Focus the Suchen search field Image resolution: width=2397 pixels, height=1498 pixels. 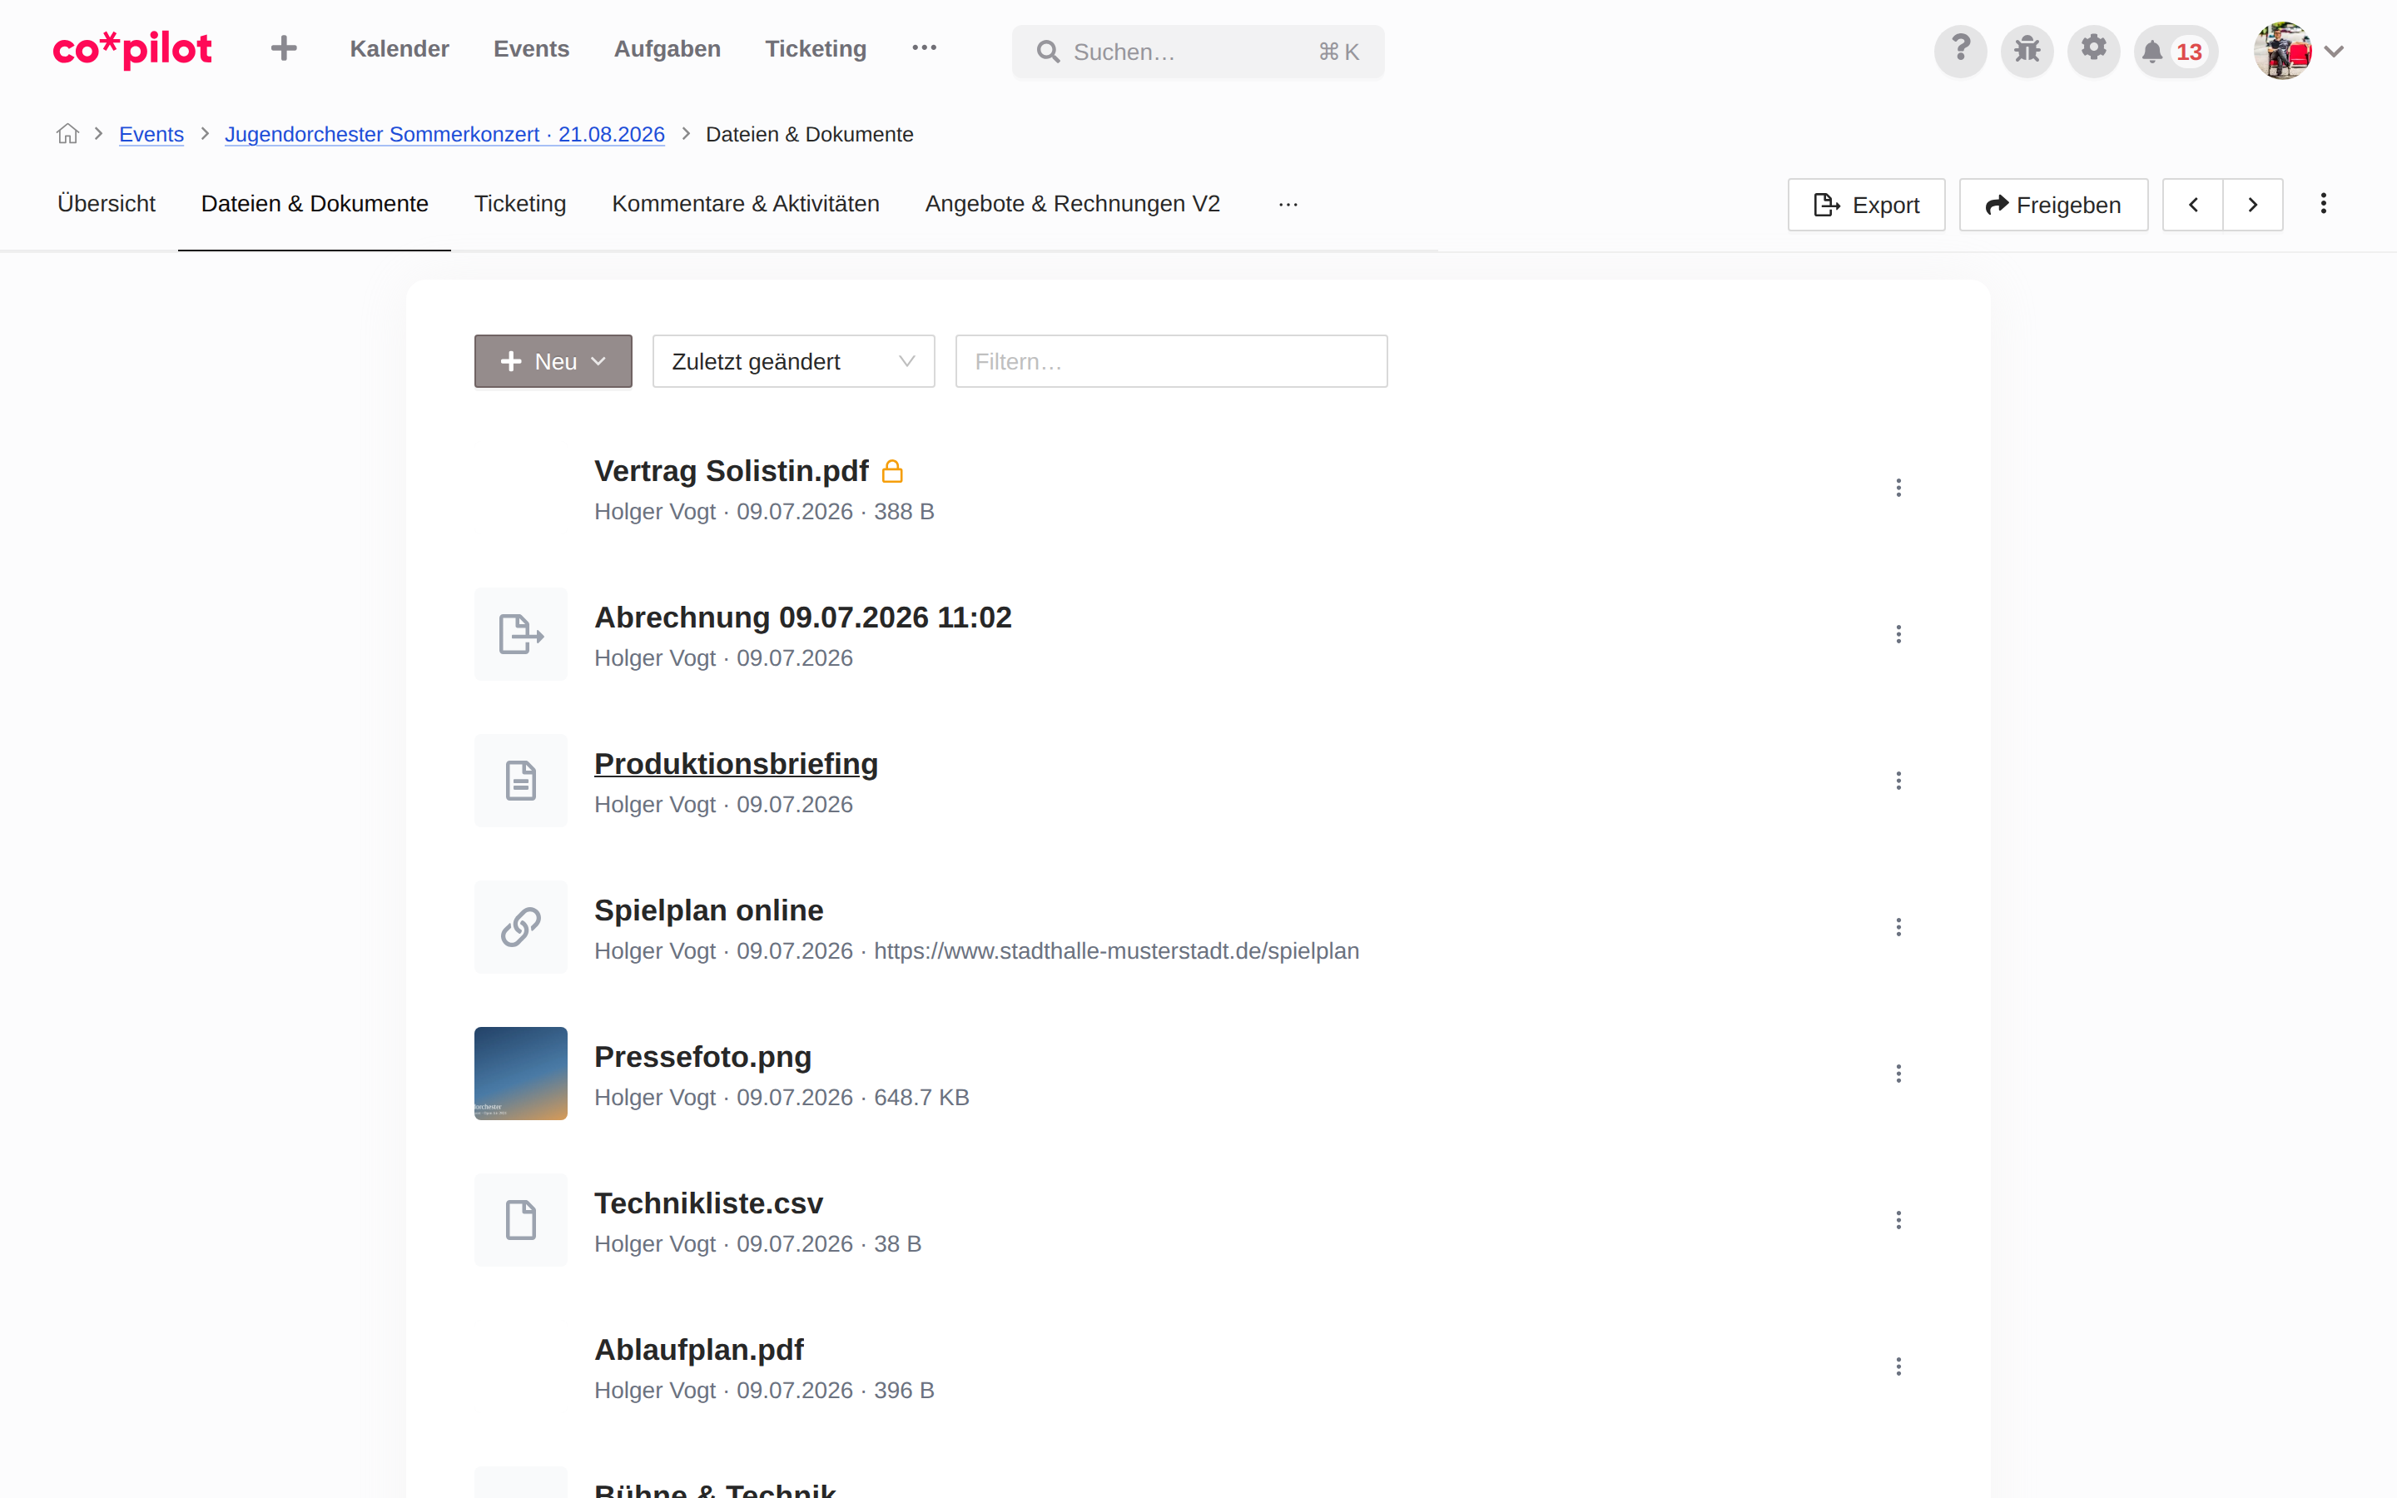point(1198,52)
